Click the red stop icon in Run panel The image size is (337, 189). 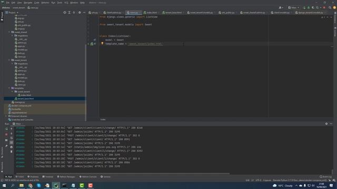(6, 134)
